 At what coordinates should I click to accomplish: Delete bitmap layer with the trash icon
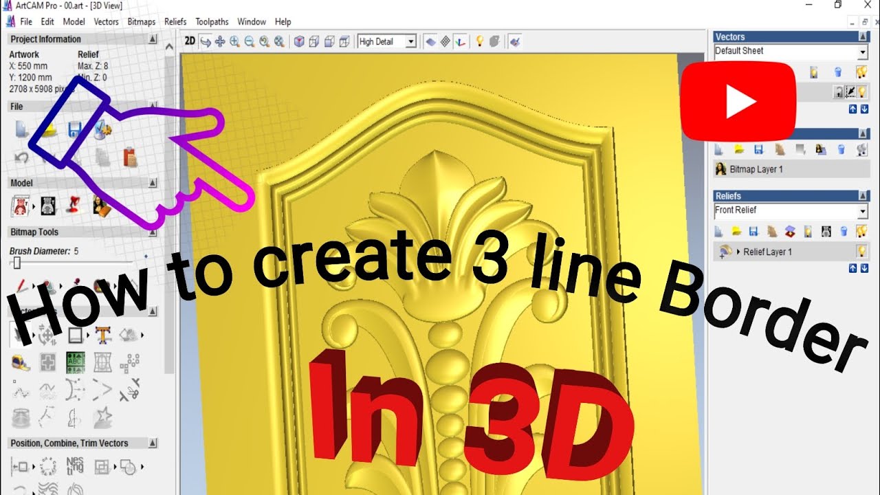tap(841, 149)
